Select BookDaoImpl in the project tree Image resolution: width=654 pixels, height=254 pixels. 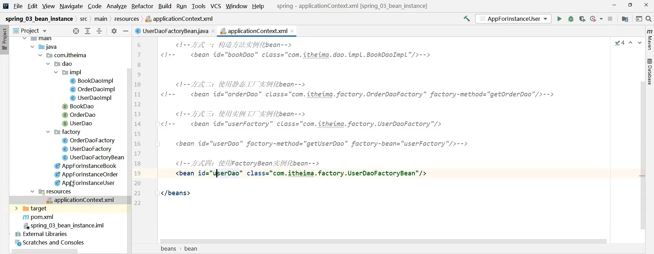(x=95, y=81)
